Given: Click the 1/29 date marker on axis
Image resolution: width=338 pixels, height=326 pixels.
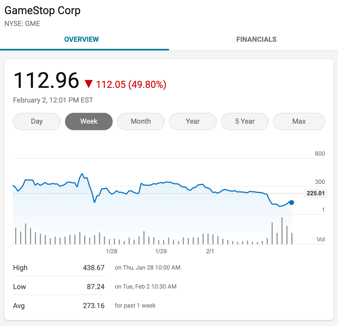Looking at the screenshot, I should pos(161,251).
